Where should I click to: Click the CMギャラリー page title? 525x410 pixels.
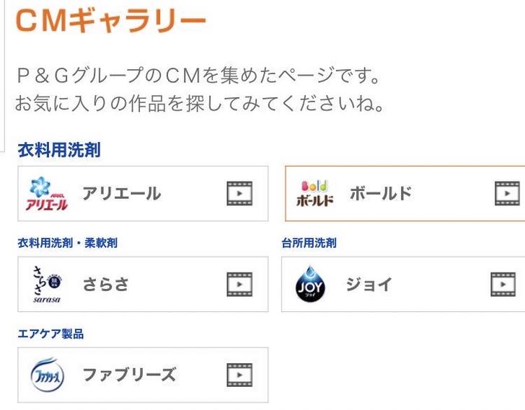110,21
